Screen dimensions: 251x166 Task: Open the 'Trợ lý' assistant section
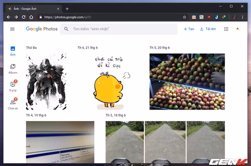point(13,86)
